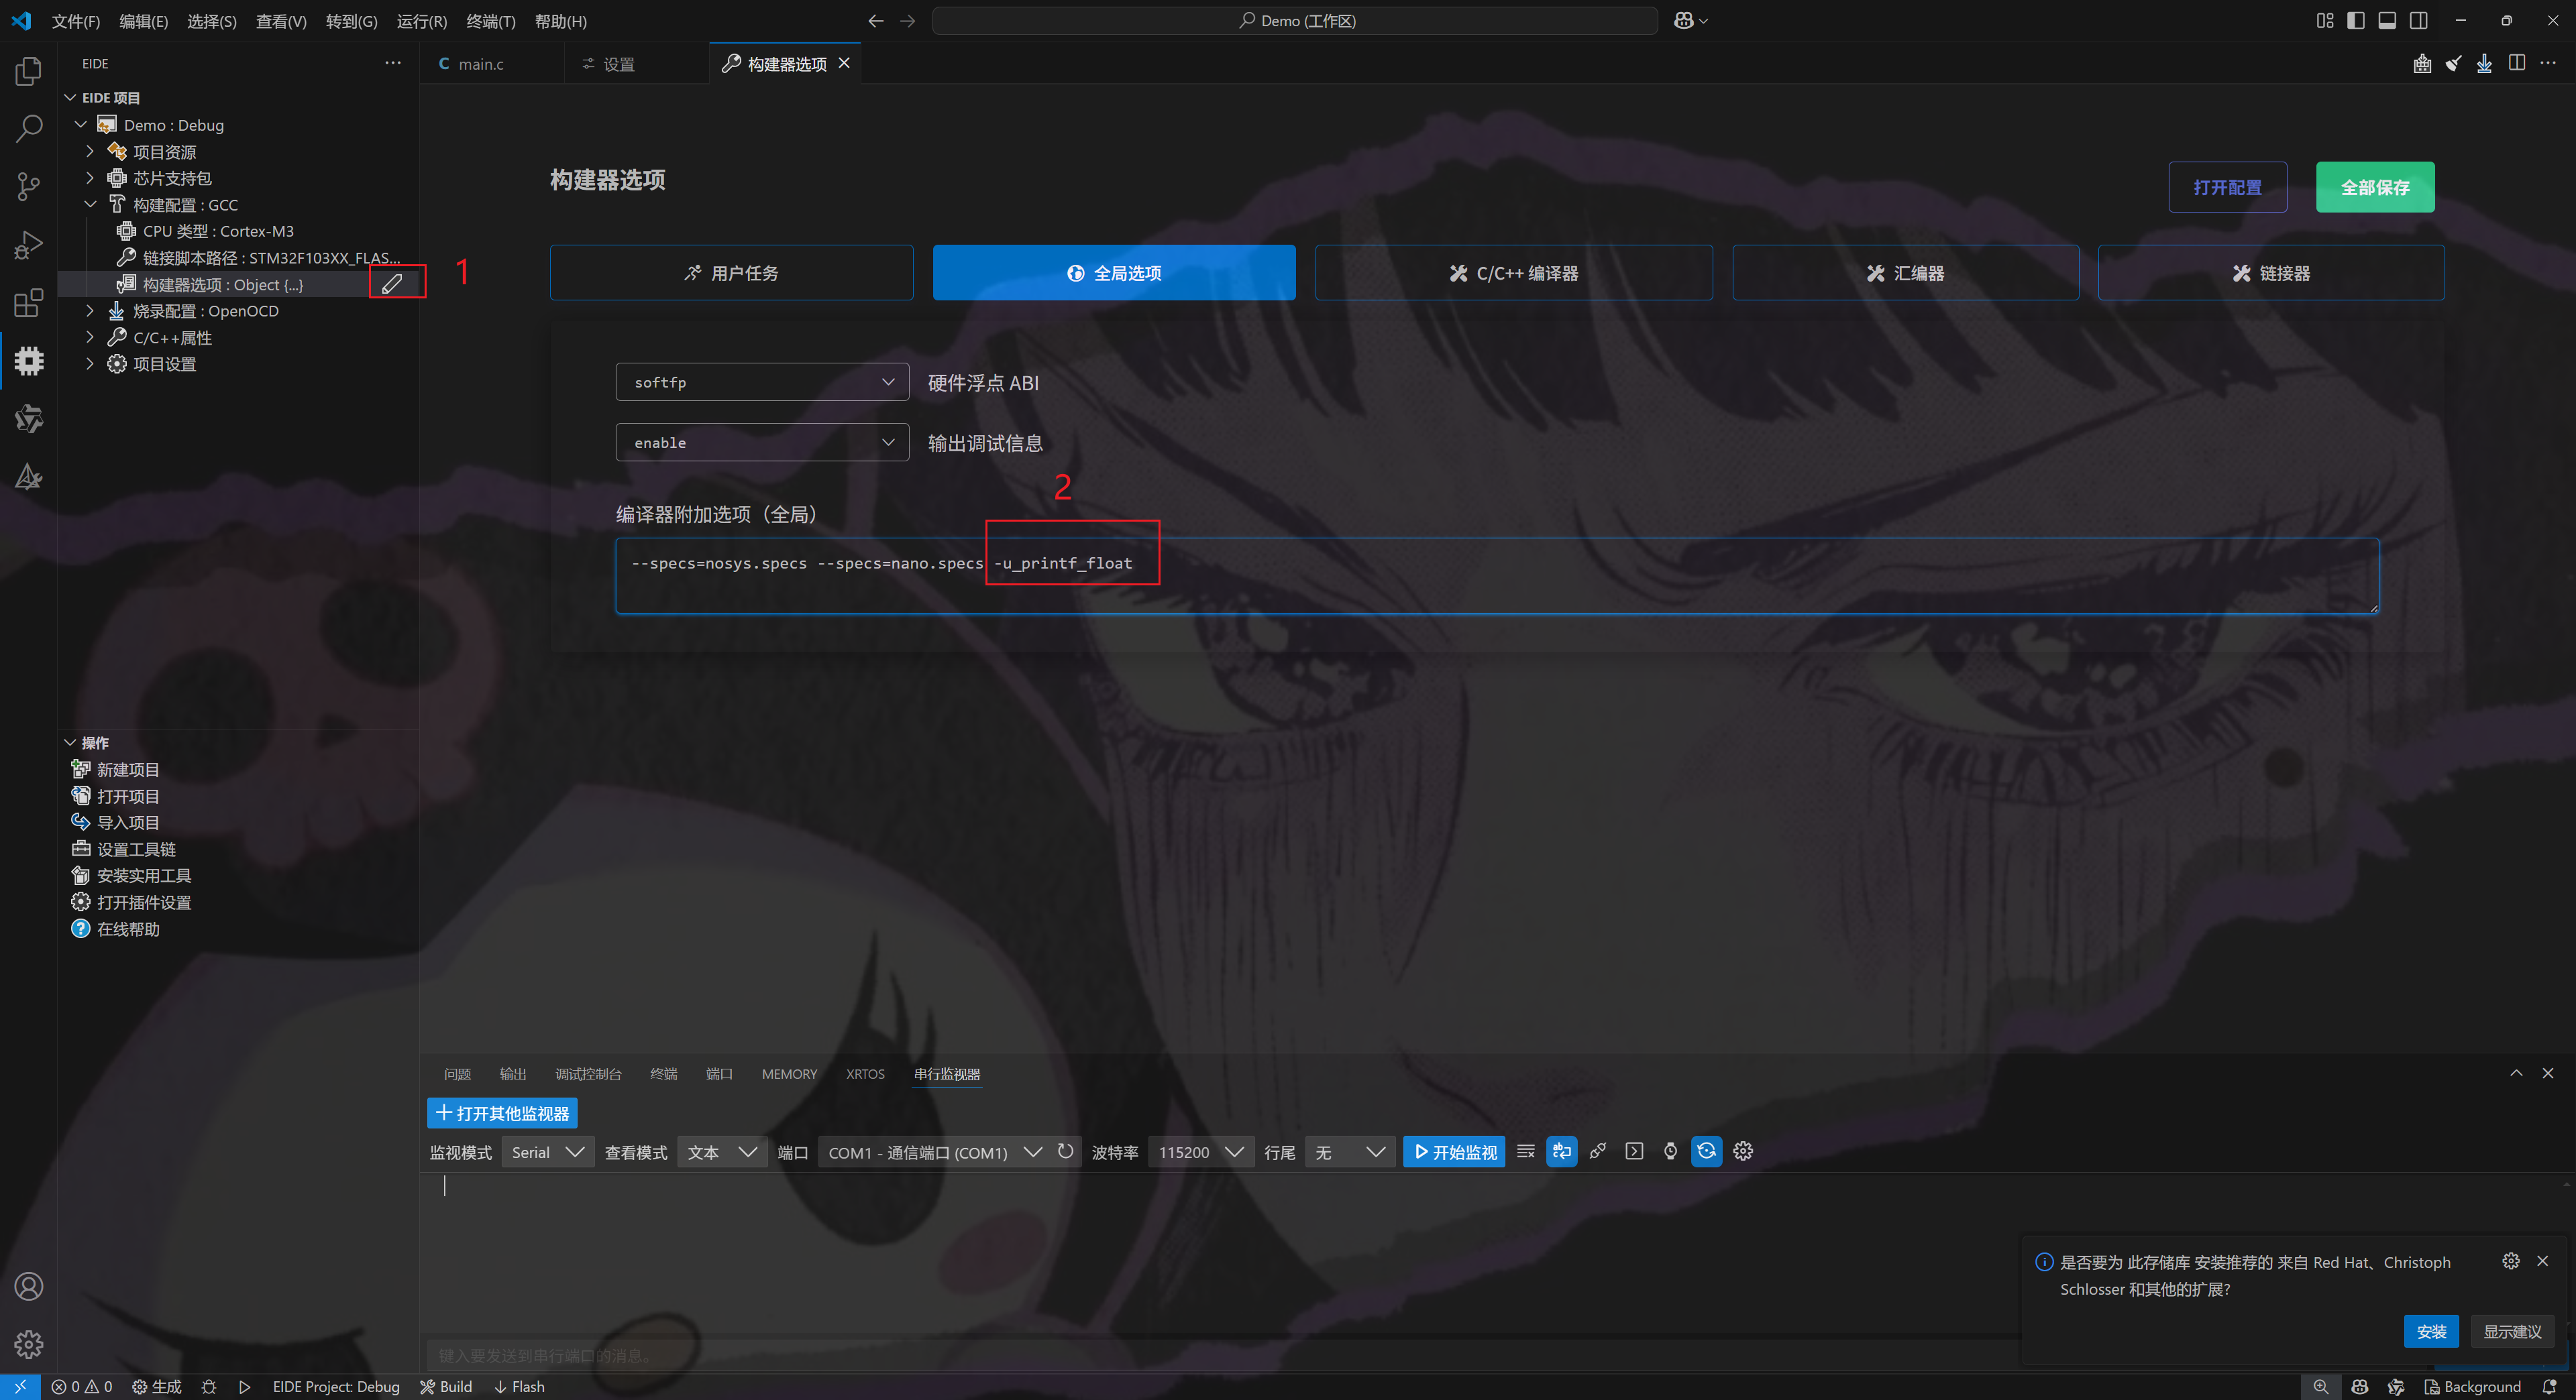The width and height of the screenshot is (2576, 1400).
Task: Open notifications bell in status bar
Action: coord(2550,1387)
